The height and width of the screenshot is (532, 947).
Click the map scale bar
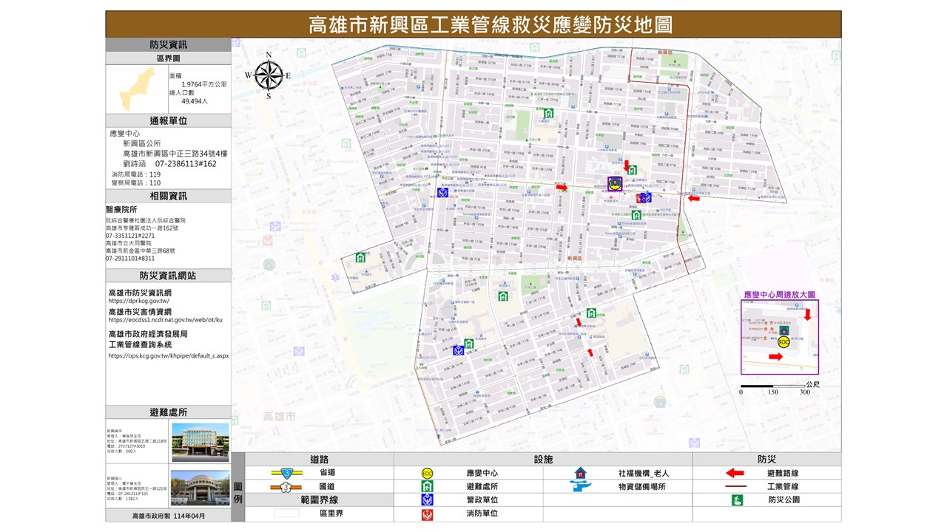click(x=772, y=386)
